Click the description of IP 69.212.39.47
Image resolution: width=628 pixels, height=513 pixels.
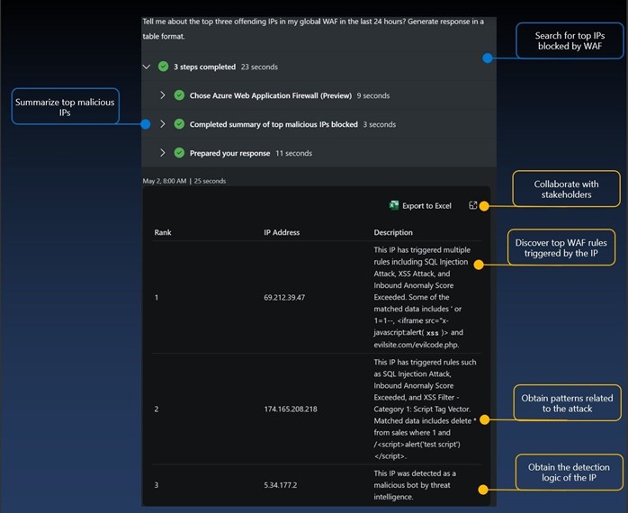pyautogui.click(x=422, y=297)
